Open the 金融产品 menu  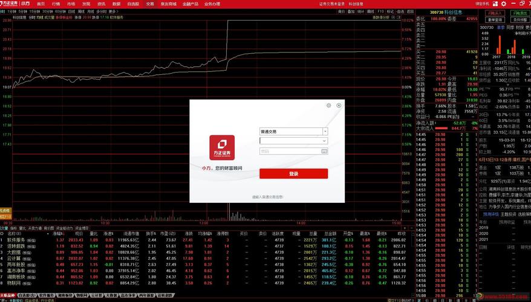coord(191,4)
